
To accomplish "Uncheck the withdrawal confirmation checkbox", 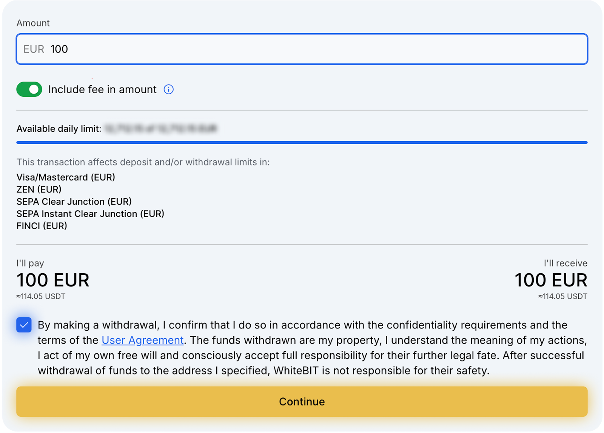I will 24,325.
